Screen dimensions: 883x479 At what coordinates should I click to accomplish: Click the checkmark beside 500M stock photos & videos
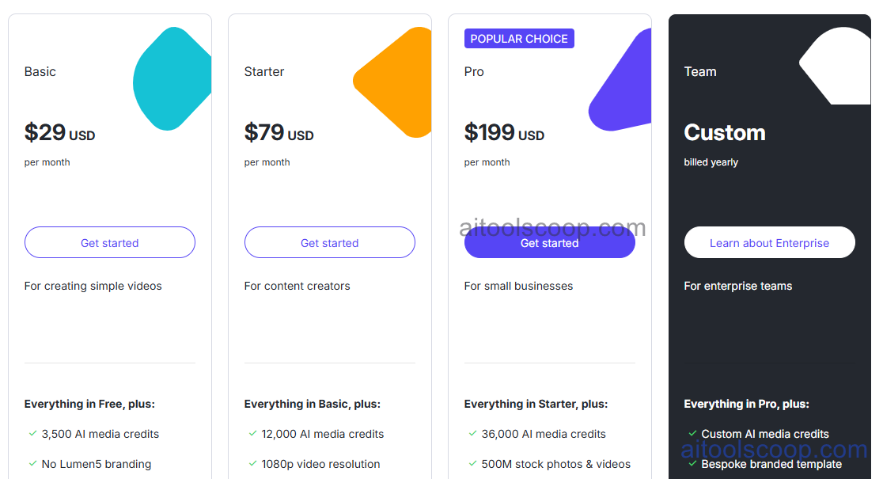point(474,464)
